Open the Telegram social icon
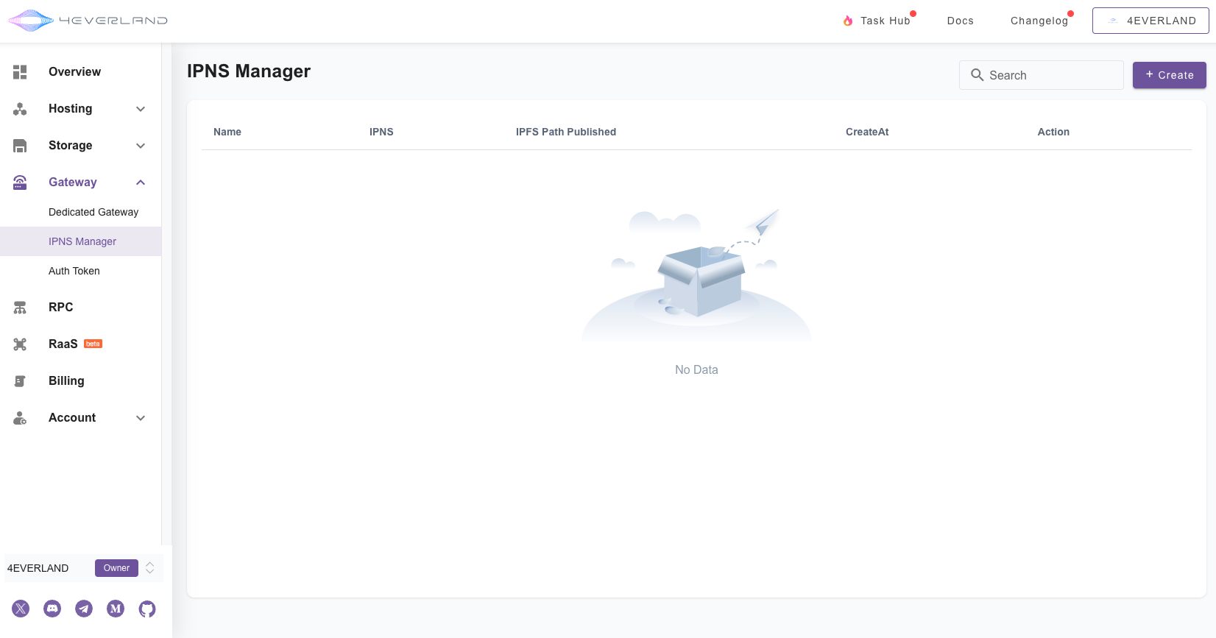The width and height of the screenshot is (1216, 638). point(84,609)
